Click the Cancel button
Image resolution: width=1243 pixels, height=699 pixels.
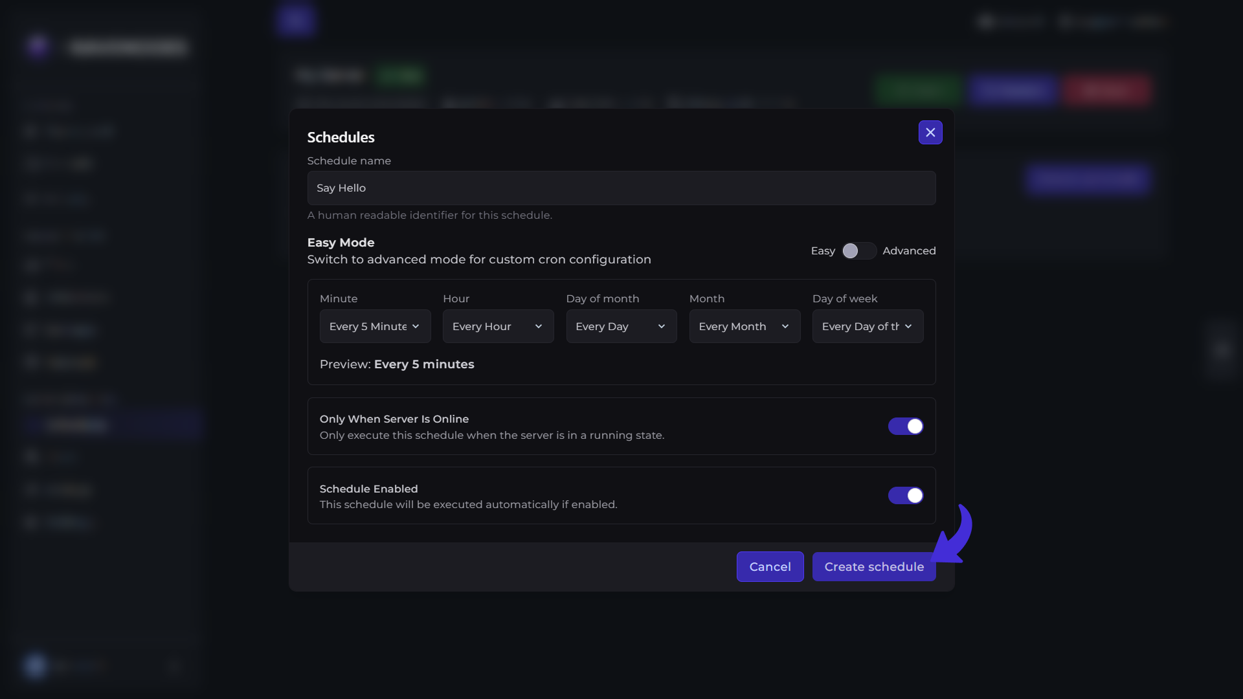click(770, 567)
